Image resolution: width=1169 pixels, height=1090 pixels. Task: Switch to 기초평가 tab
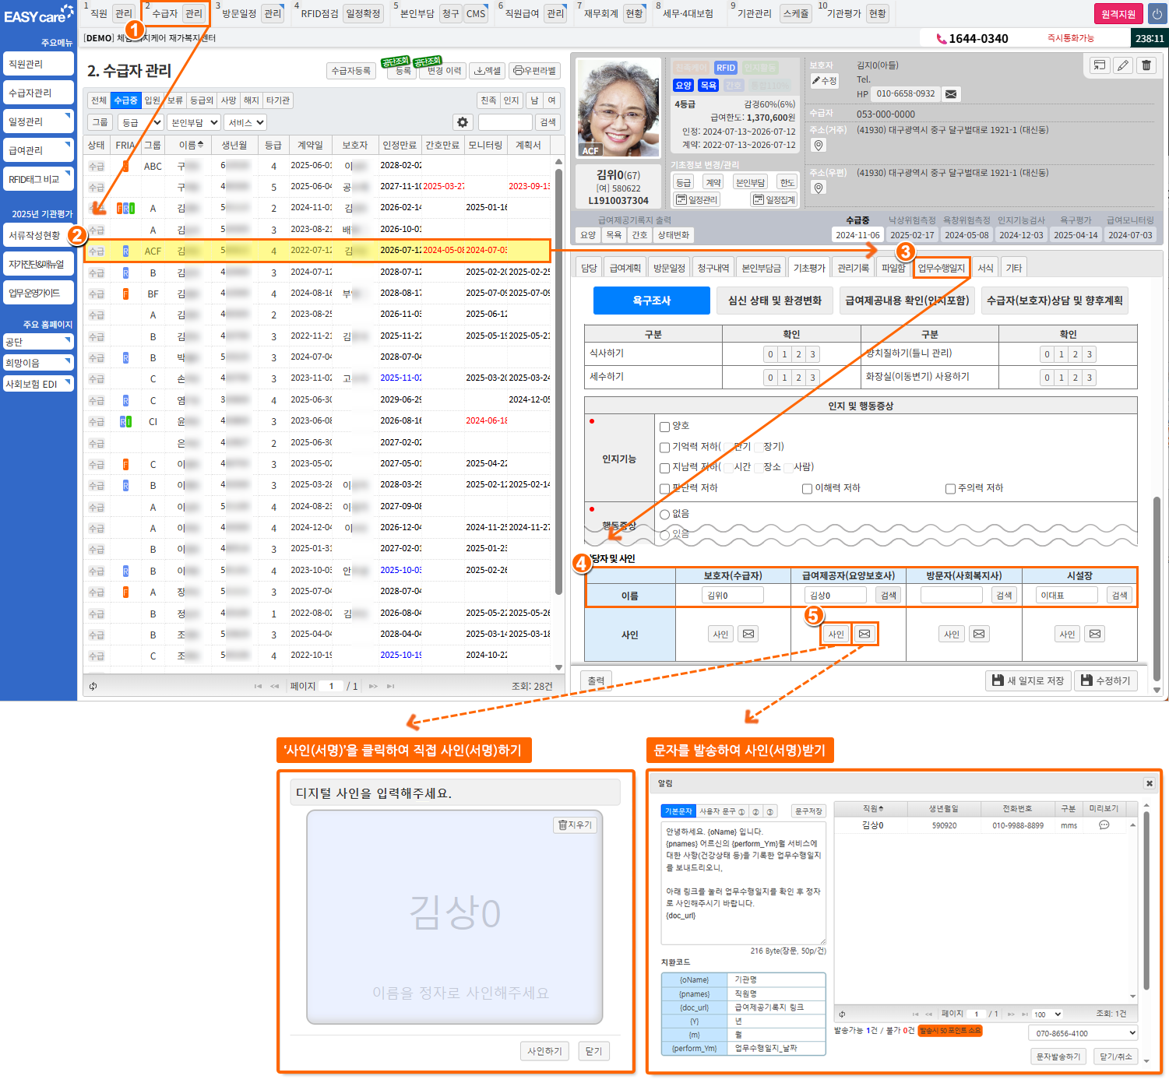point(809,268)
